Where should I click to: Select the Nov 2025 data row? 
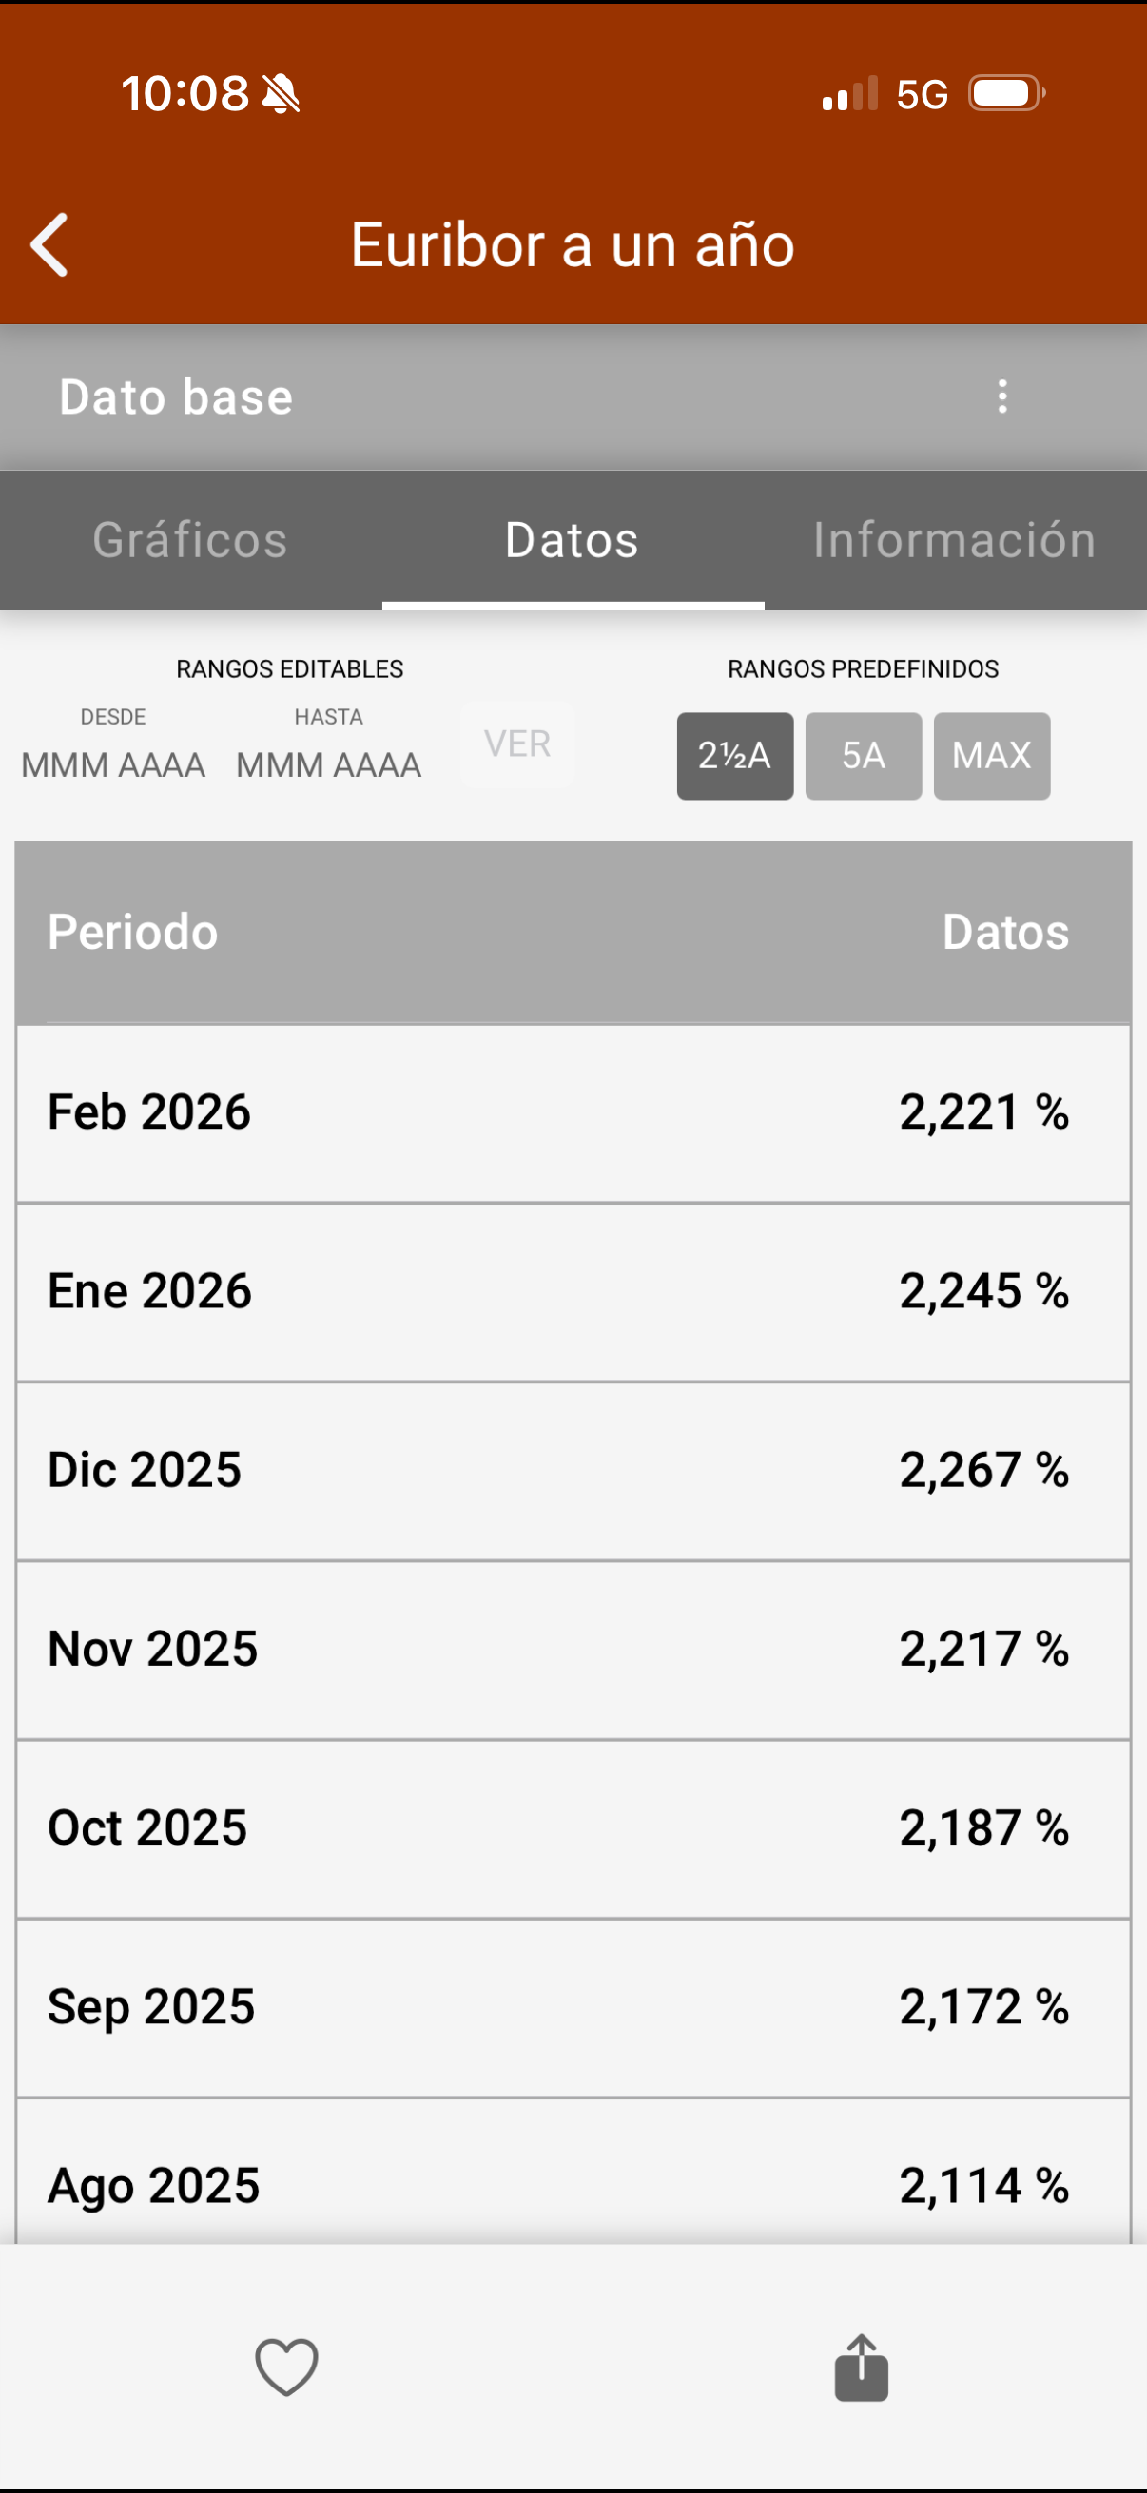click(573, 1649)
